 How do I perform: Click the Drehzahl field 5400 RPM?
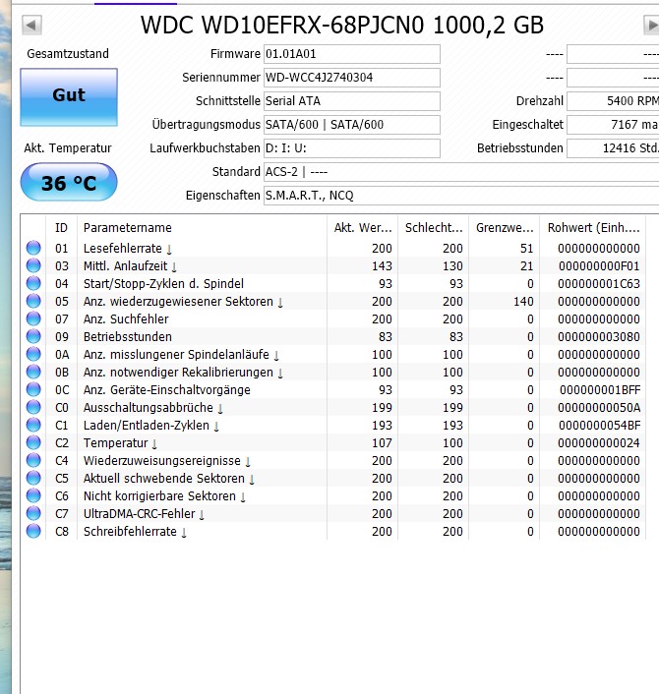tap(613, 101)
